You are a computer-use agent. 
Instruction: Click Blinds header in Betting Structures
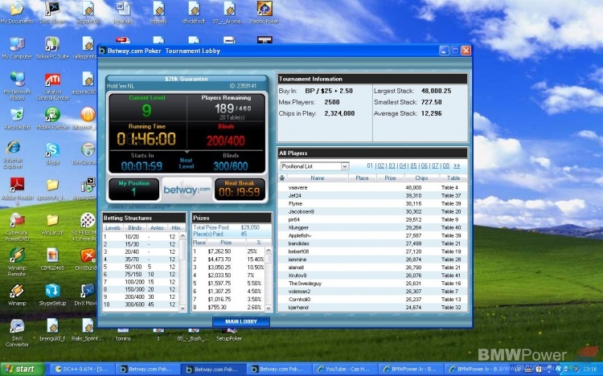[134, 228]
